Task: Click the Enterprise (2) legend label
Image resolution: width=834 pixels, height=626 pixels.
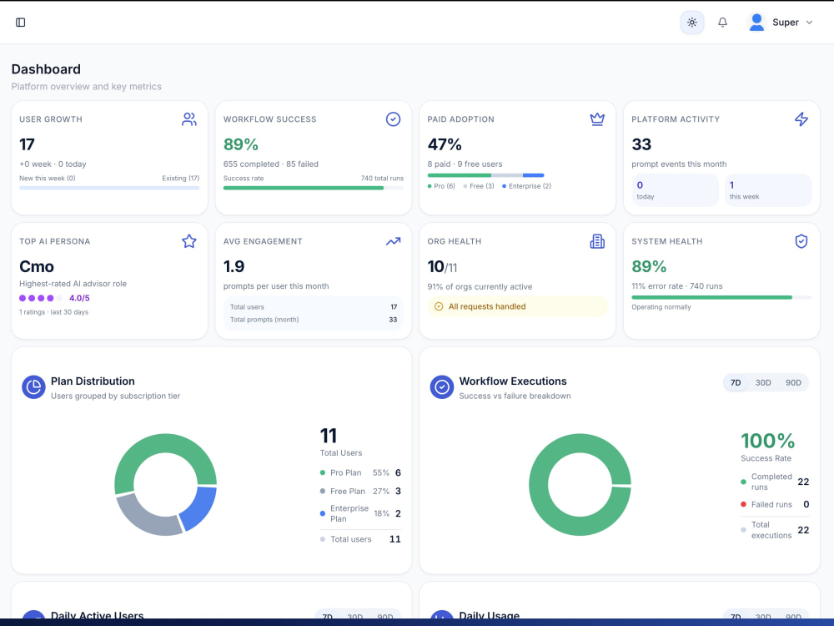Action: coord(526,186)
